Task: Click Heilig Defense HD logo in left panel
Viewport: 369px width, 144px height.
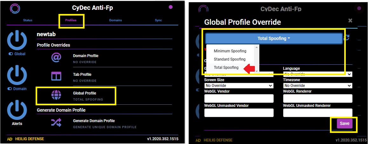Action: tap(10, 139)
